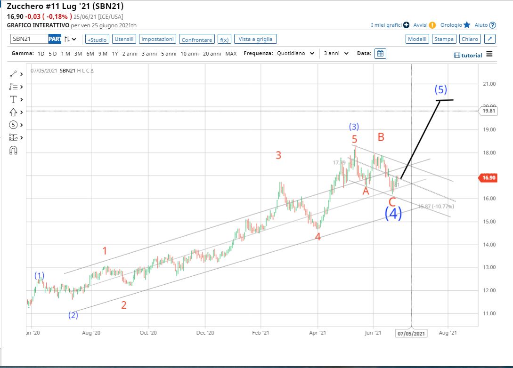Select the 1D range

(41, 54)
